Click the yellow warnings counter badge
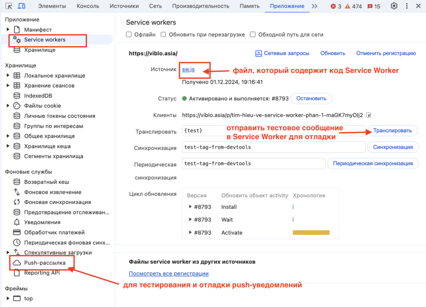 (354, 6)
